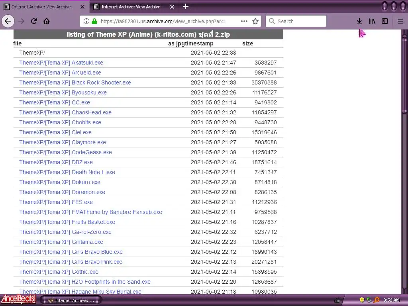Bookmark this page with the star
The height and width of the screenshot is (306, 408).
[x=255, y=21]
